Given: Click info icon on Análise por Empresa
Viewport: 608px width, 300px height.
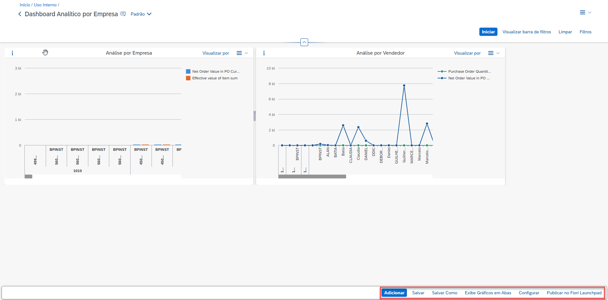Looking at the screenshot, I should click(12, 53).
